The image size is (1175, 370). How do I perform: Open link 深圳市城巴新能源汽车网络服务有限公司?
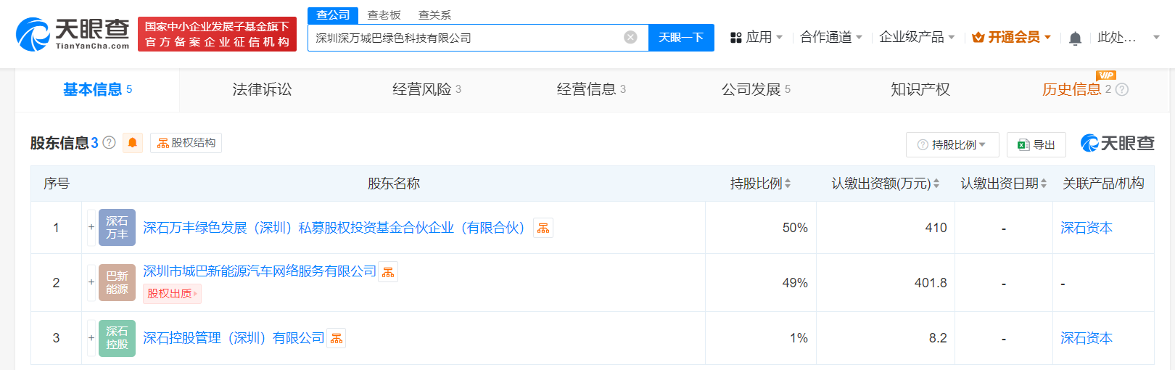tap(260, 271)
